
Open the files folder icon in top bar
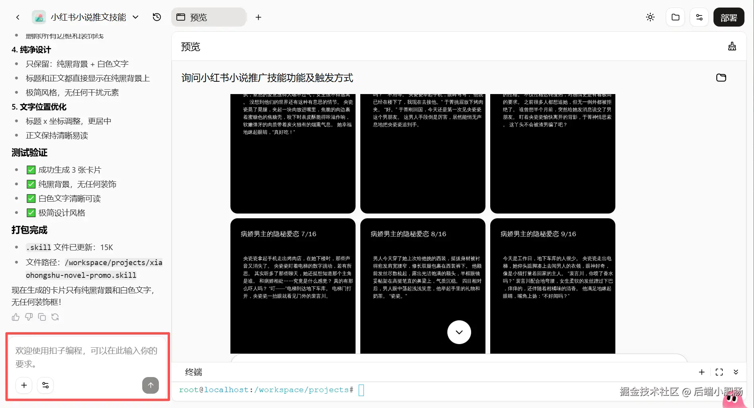[x=675, y=17]
